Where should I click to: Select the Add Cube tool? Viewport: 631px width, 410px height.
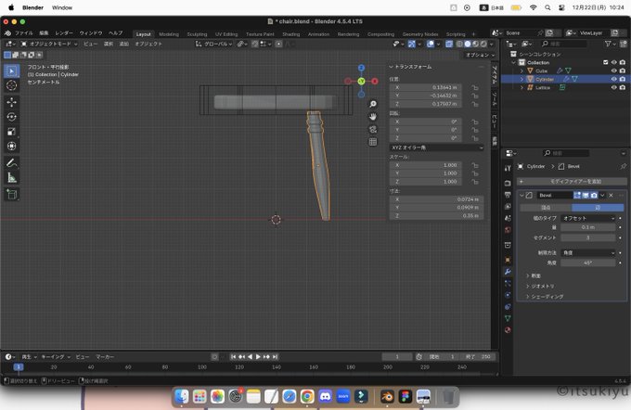tap(12, 195)
